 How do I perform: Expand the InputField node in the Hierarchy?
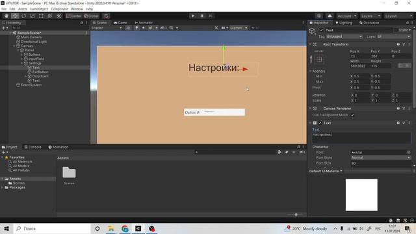tap(21, 59)
